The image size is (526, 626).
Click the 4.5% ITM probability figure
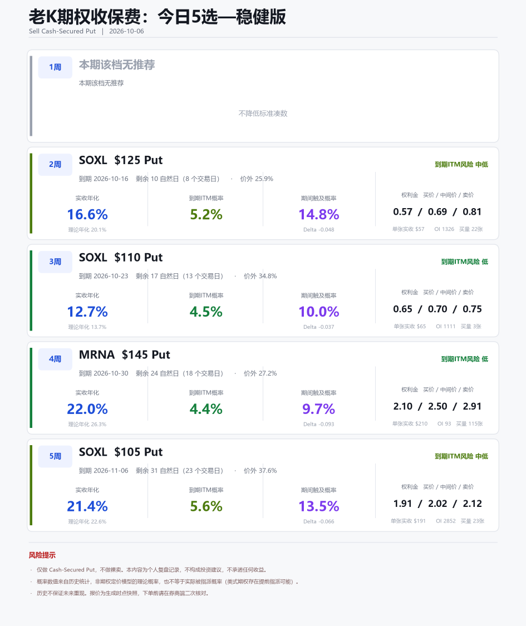(x=206, y=312)
